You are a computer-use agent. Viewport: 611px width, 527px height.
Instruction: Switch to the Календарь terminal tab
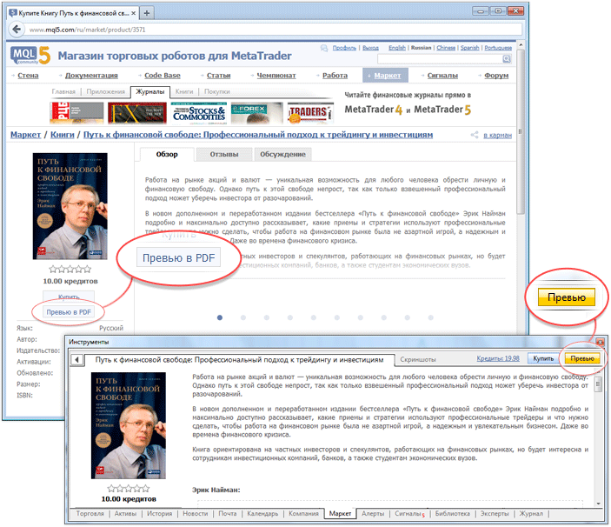pyautogui.click(x=262, y=514)
